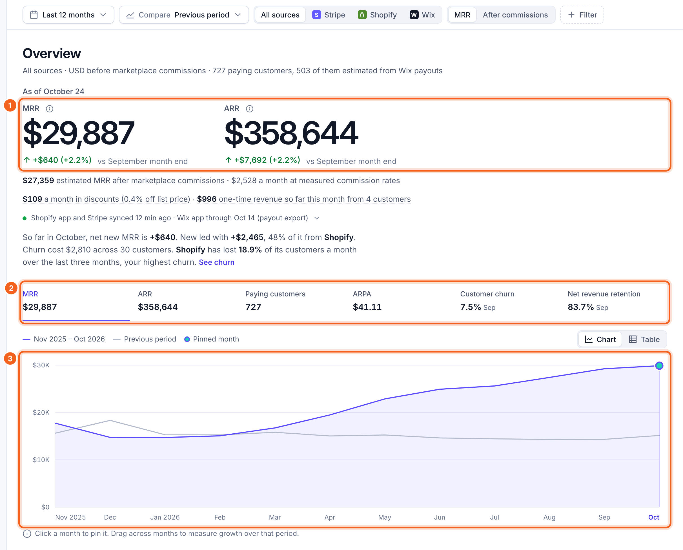Click the $27,359 estimated MRR text
683x550 pixels.
tap(123, 181)
